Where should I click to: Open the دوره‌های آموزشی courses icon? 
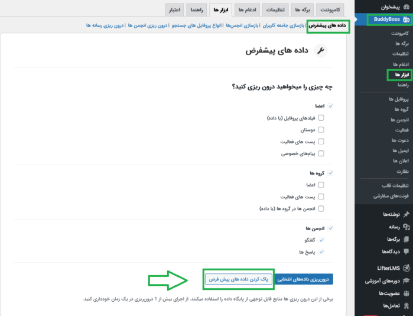click(x=406, y=280)
